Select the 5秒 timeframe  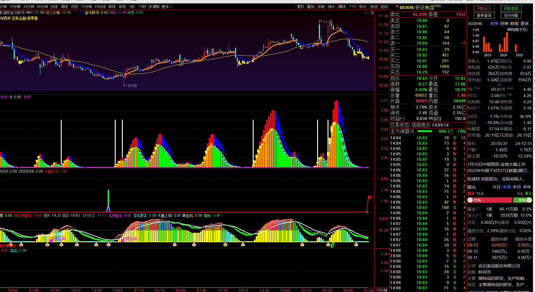(132, 7)
